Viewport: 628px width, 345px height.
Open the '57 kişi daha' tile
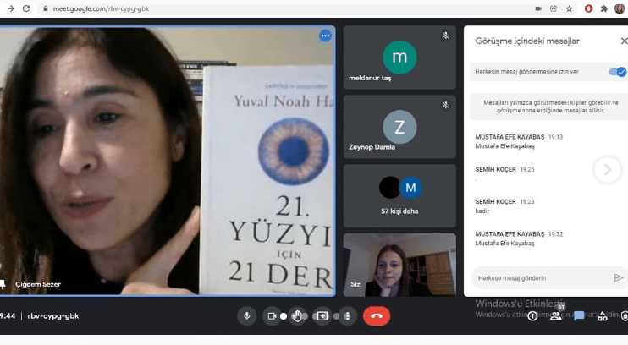pyautogui.click(x=399, y=195)
